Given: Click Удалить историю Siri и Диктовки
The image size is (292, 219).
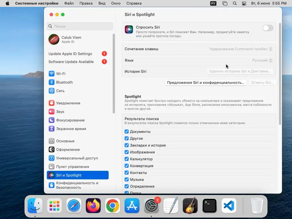Looking at the screenshot, I should [240, 71].
